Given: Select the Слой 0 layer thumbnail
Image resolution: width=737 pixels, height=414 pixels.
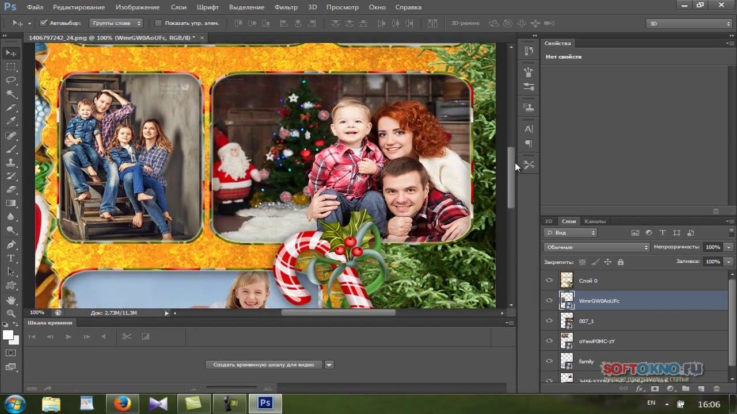Looking at the screenshot, I should (567, 281).
